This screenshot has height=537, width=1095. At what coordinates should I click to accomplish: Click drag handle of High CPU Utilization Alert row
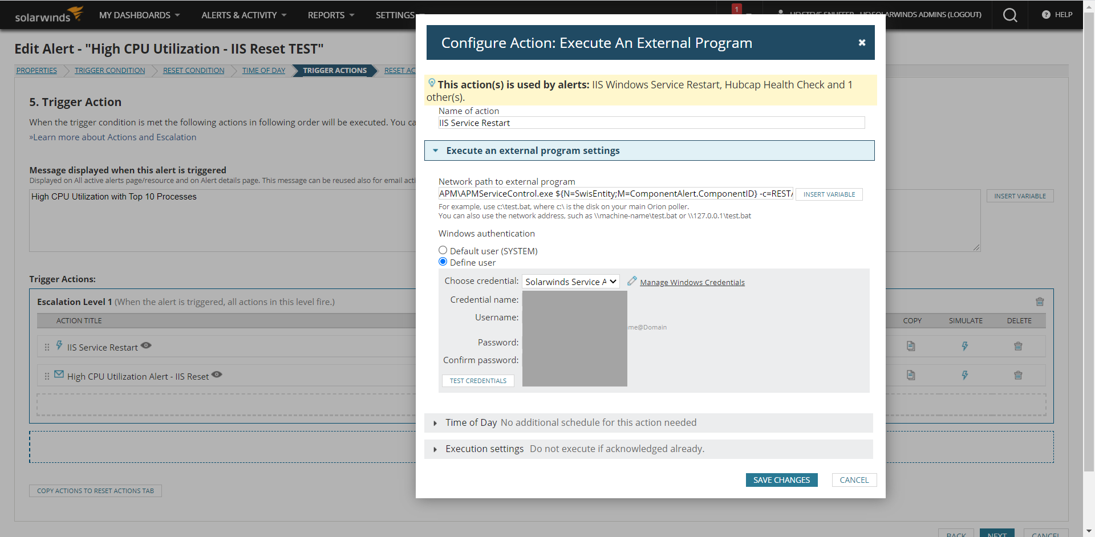pyautogui.click(x=47, y=376)
